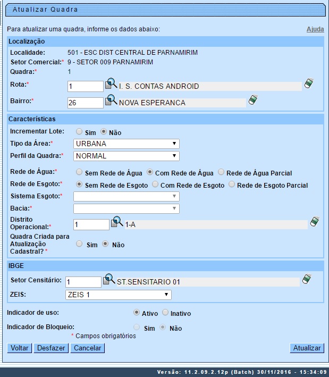Screen dimensions: 329x377
Task: Clear the Bairro field with eraser icon
Action: pos(252,100)
